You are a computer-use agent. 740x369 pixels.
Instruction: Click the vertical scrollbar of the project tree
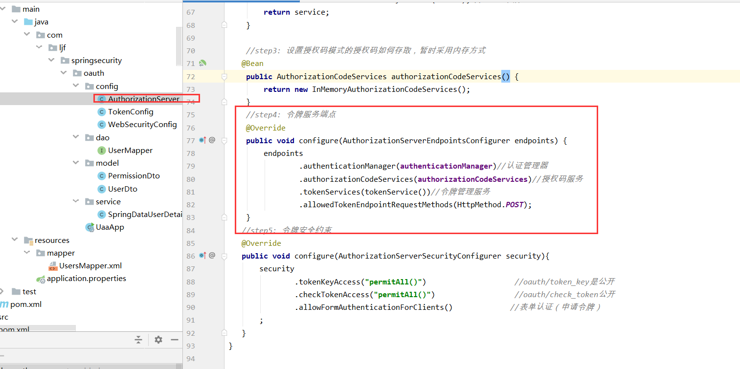click(179, 46)
